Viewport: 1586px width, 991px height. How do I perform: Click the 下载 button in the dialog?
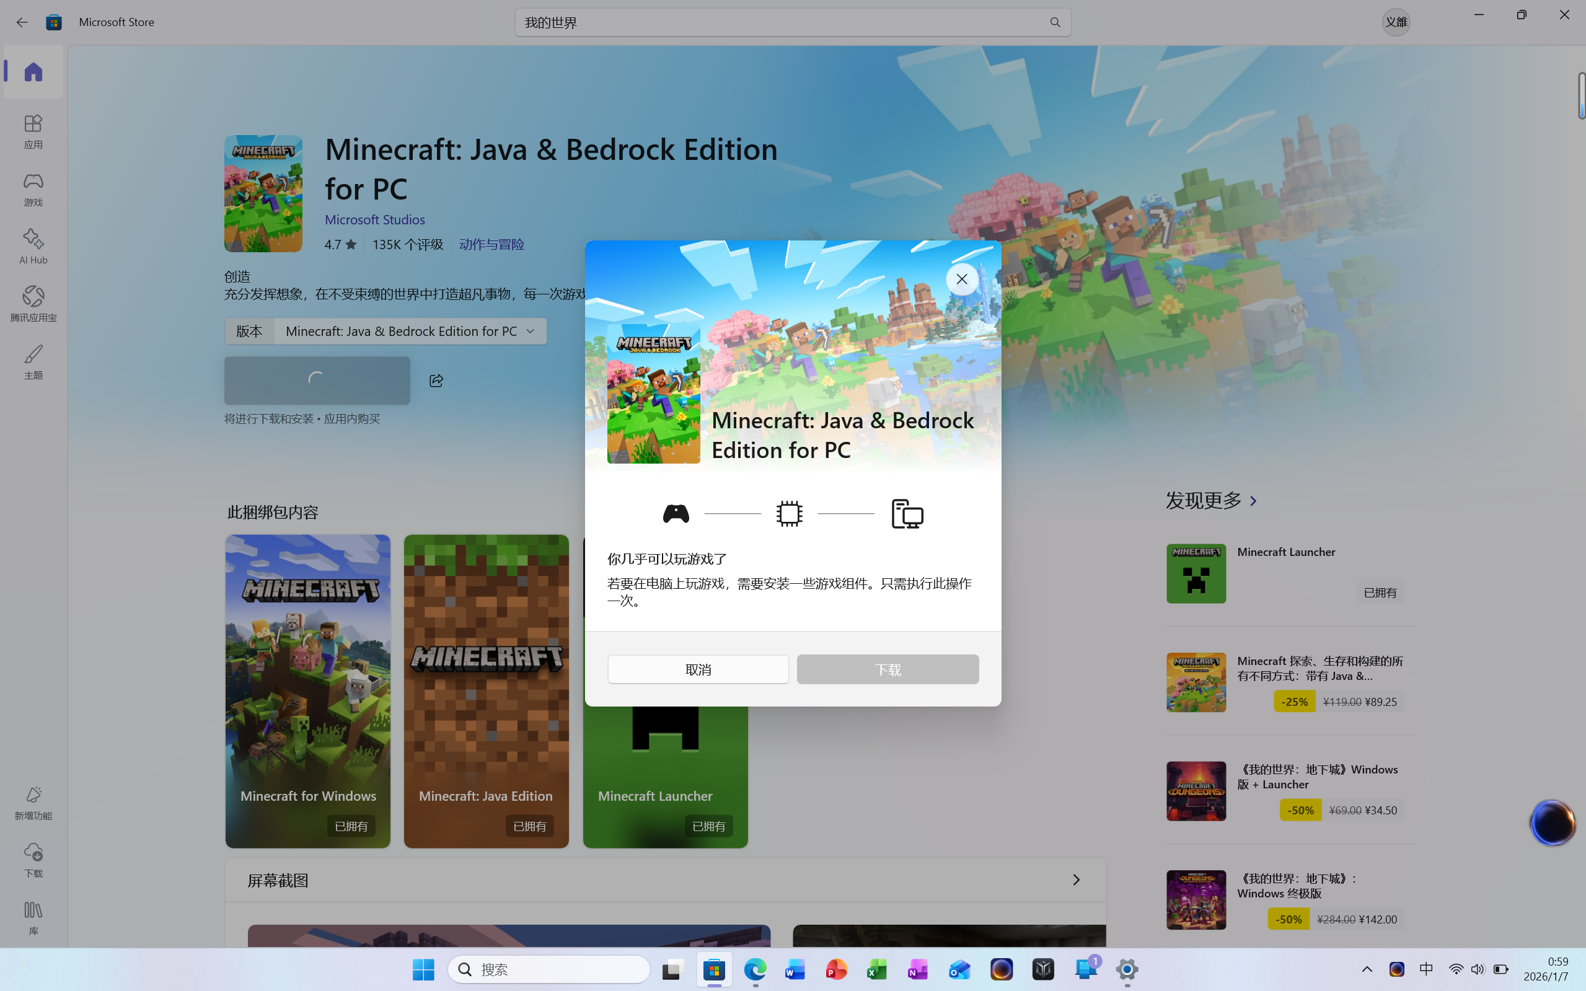tap(888, 669)
